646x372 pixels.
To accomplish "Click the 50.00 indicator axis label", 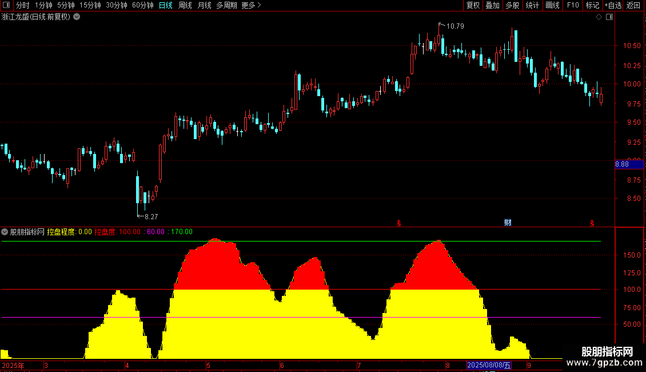I will point(632,324).
